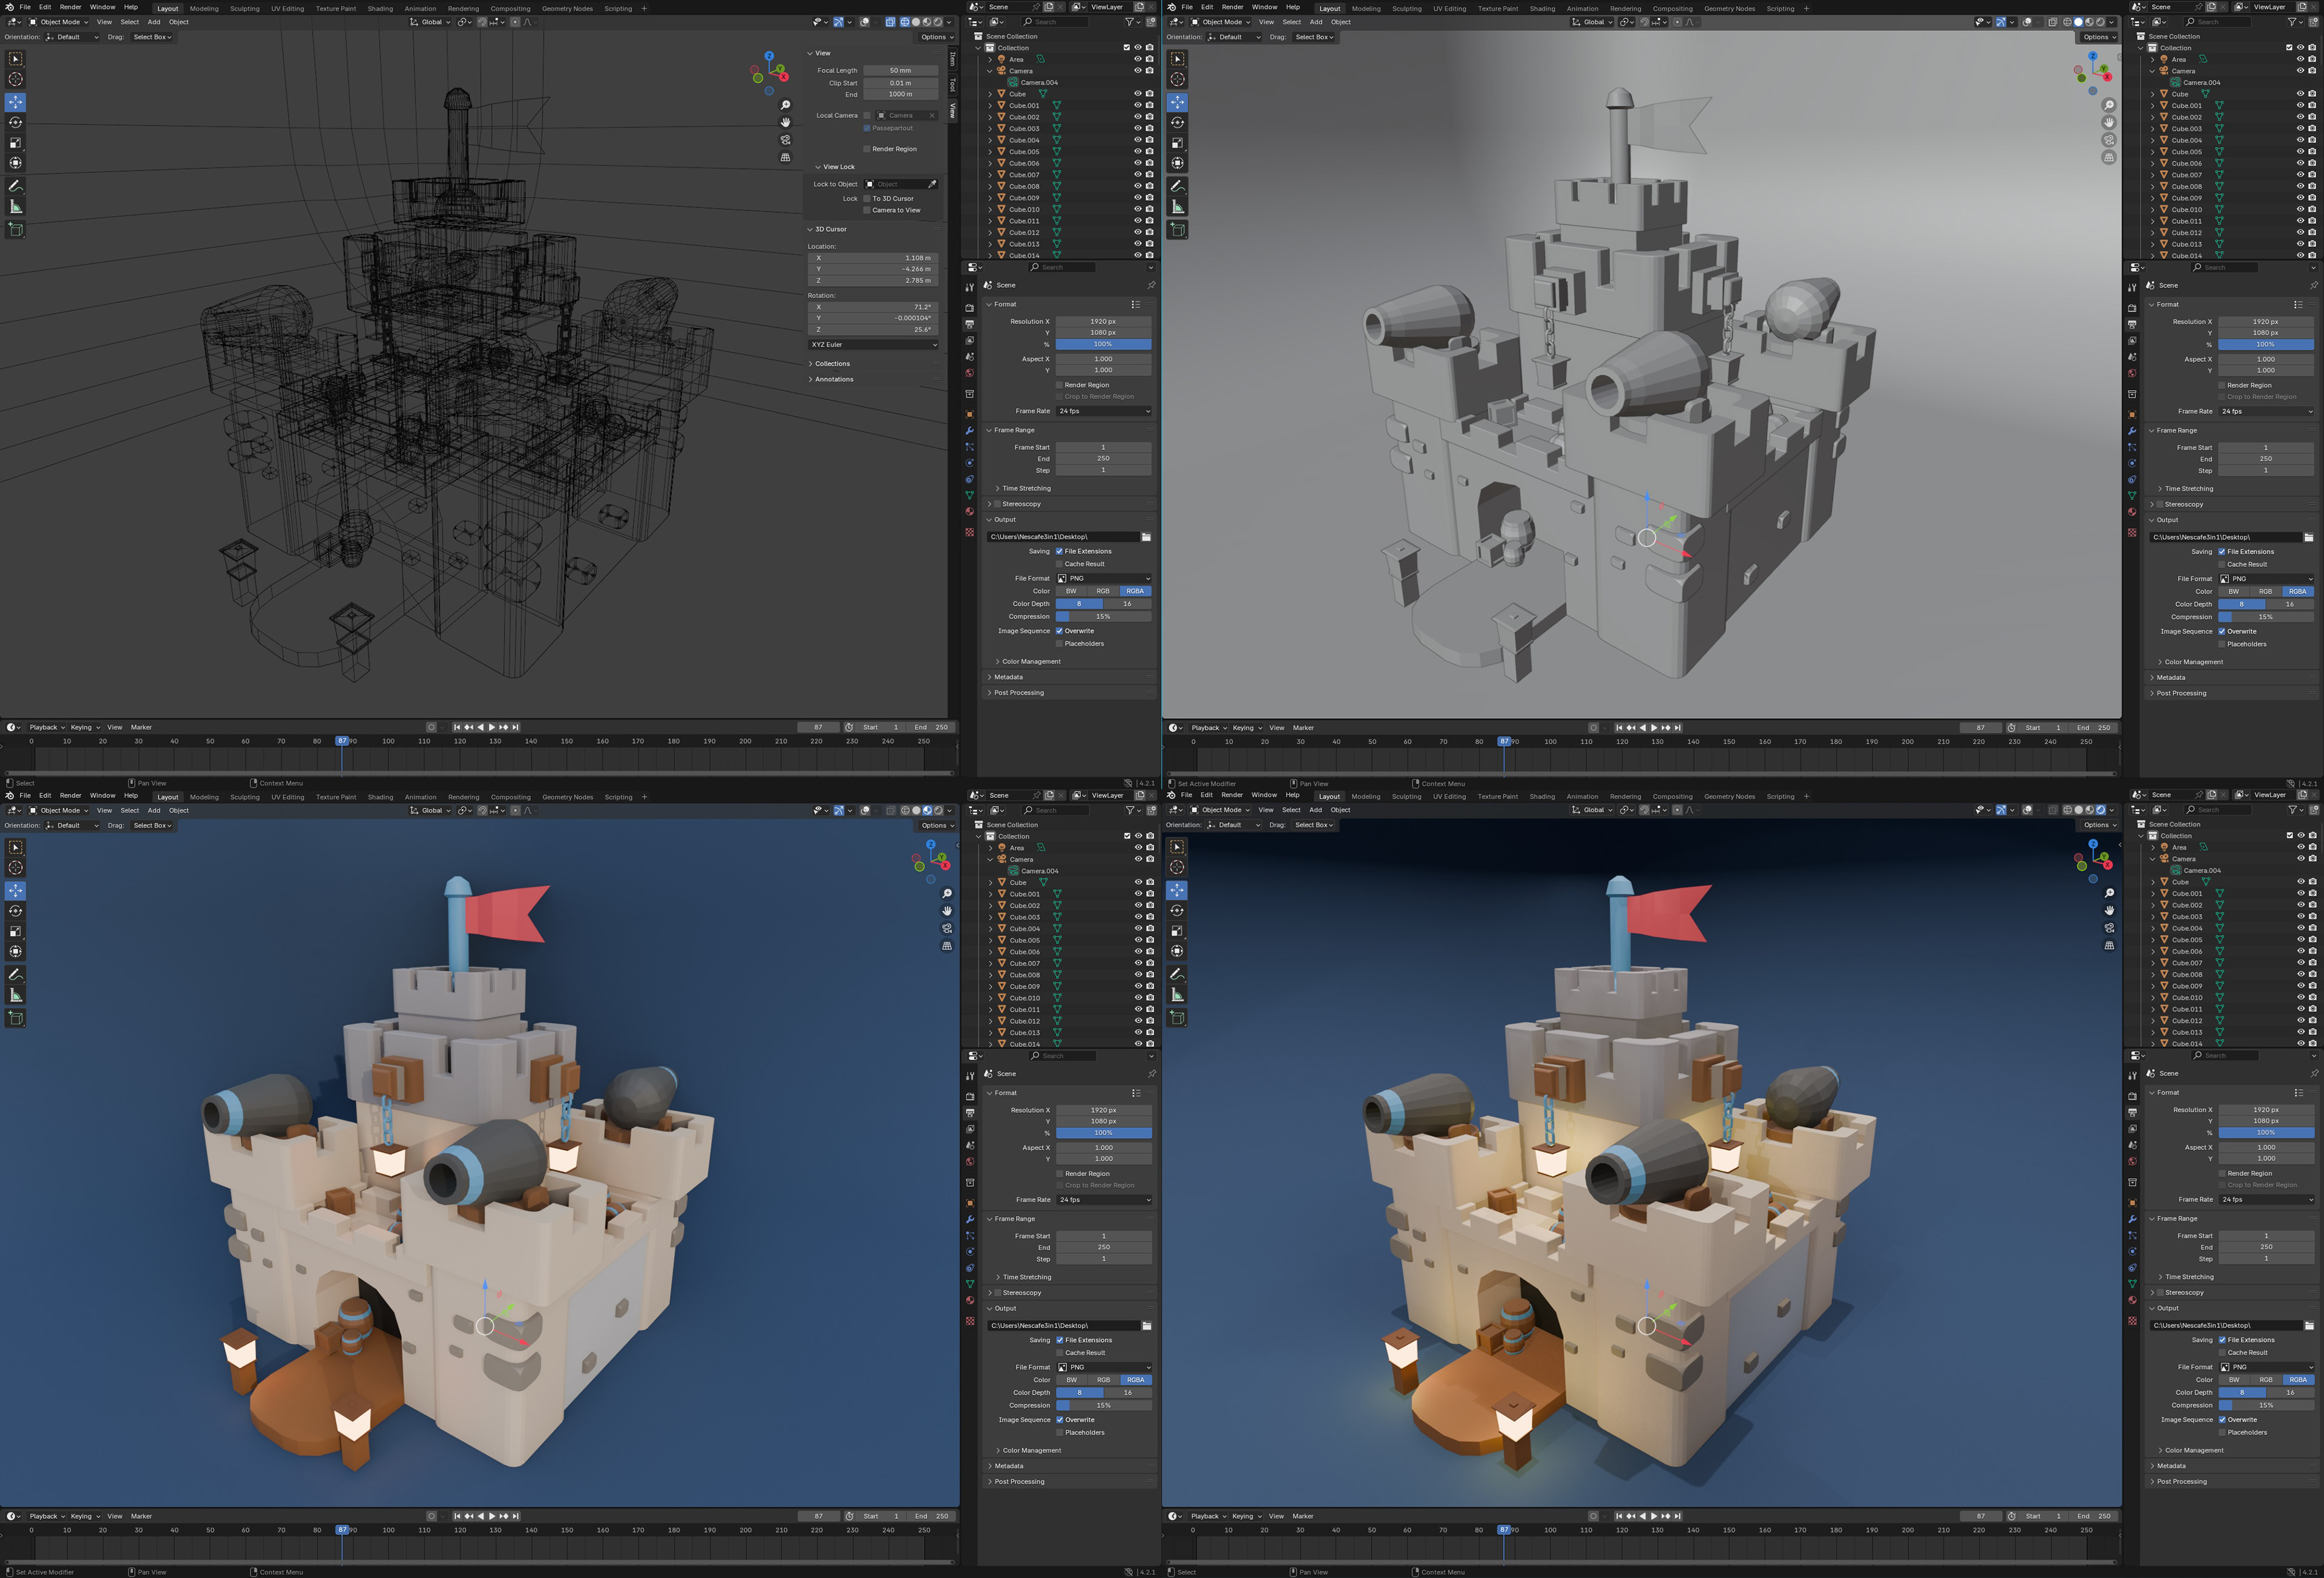The height and width of the screenshot is (1578, 2324).
Task: Expand the Collections panel in the sidebar
Action: (831, 363)
